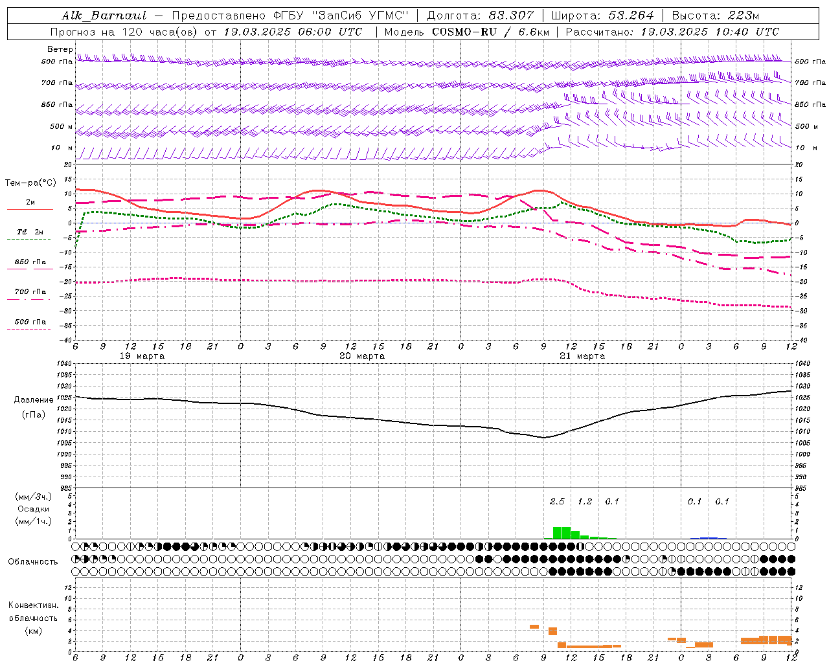The height and width of the screenshot is (663, 829).
Task: Click the Alk_Barnaul station title
Action: coord(104,16)
